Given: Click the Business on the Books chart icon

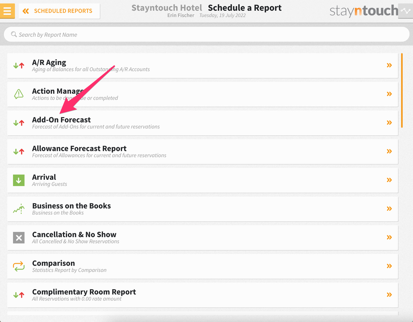Looking at the screenshot, I should [19, 209].
